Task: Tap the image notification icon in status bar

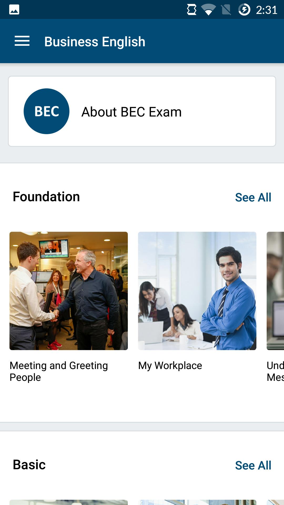Action: tap(14, 10)
